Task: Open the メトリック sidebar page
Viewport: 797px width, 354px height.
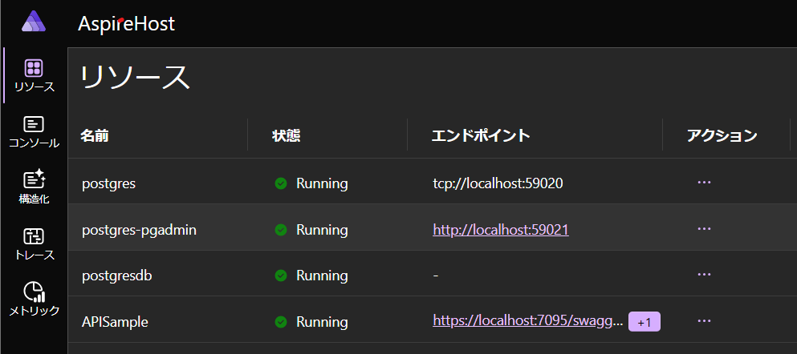Action: pos(34,300)
